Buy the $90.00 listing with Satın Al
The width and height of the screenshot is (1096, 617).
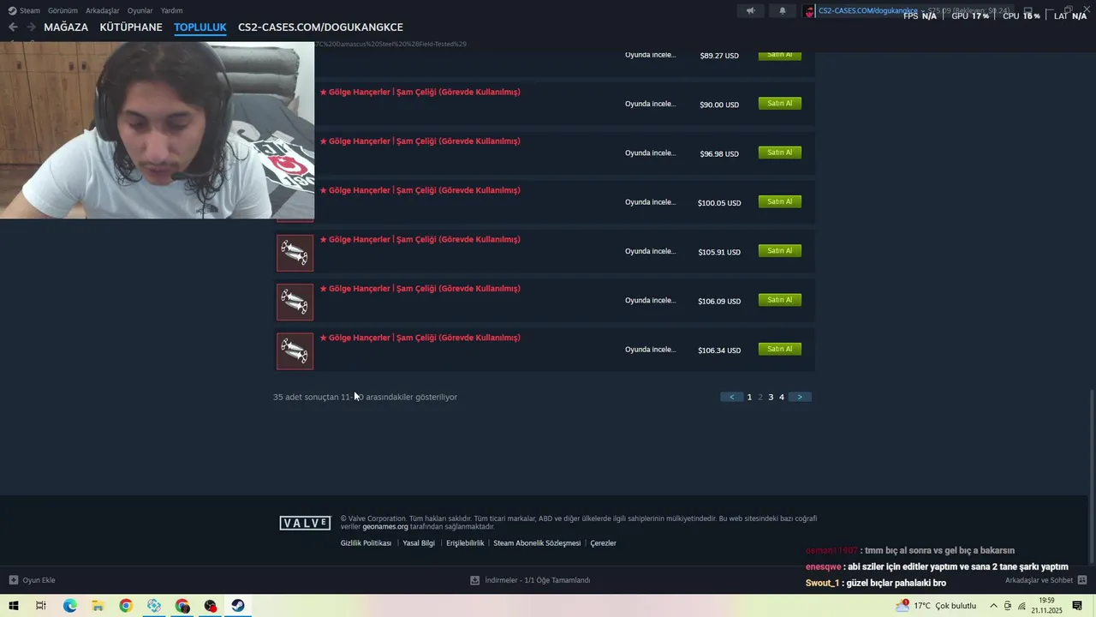(780, 104)
